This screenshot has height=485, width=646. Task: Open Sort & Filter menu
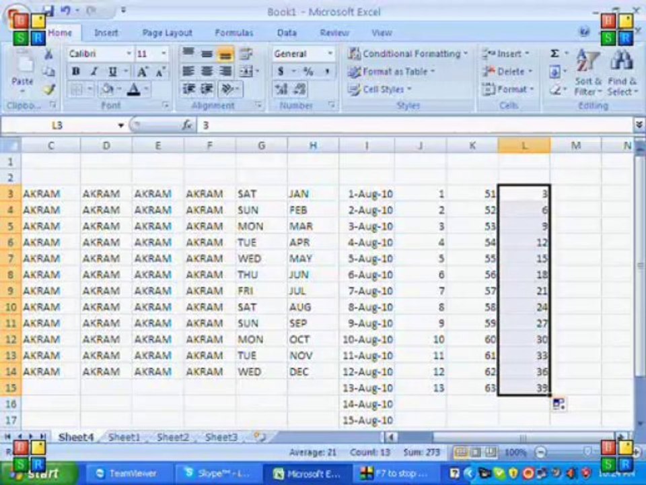(x=588, y=72)
